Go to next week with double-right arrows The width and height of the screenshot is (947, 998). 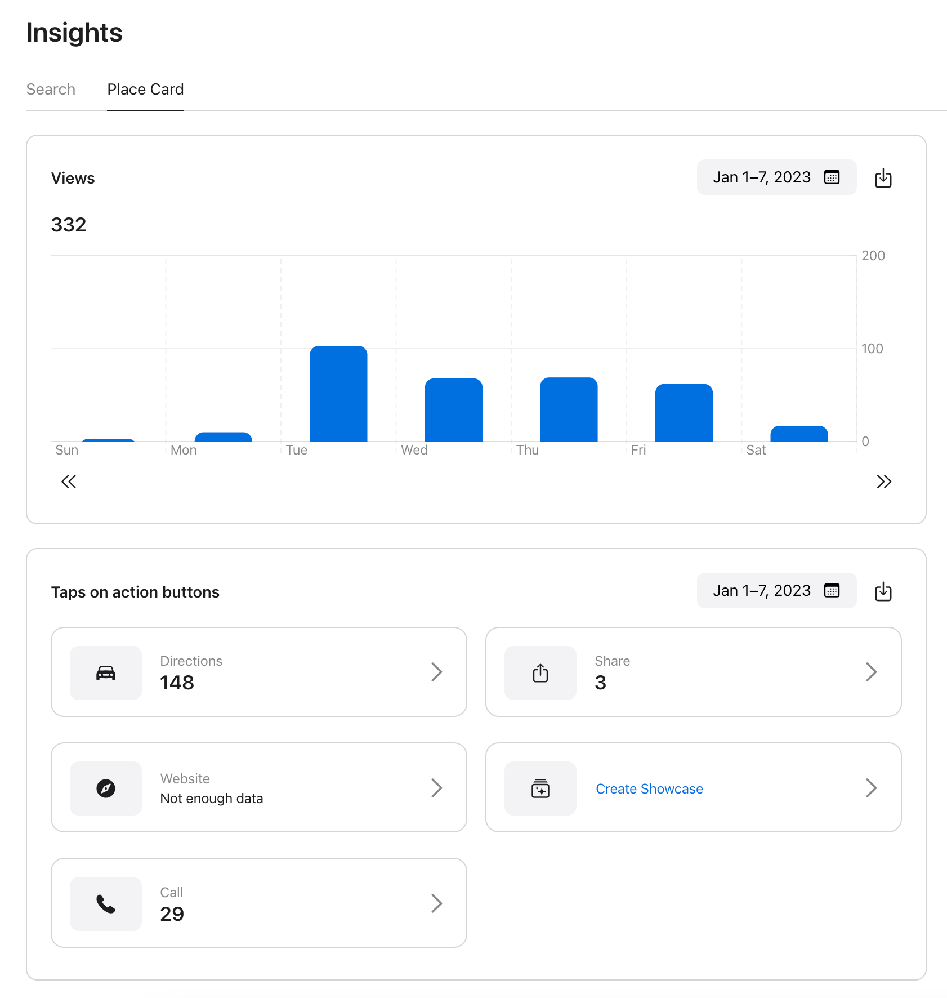(883, 482)
